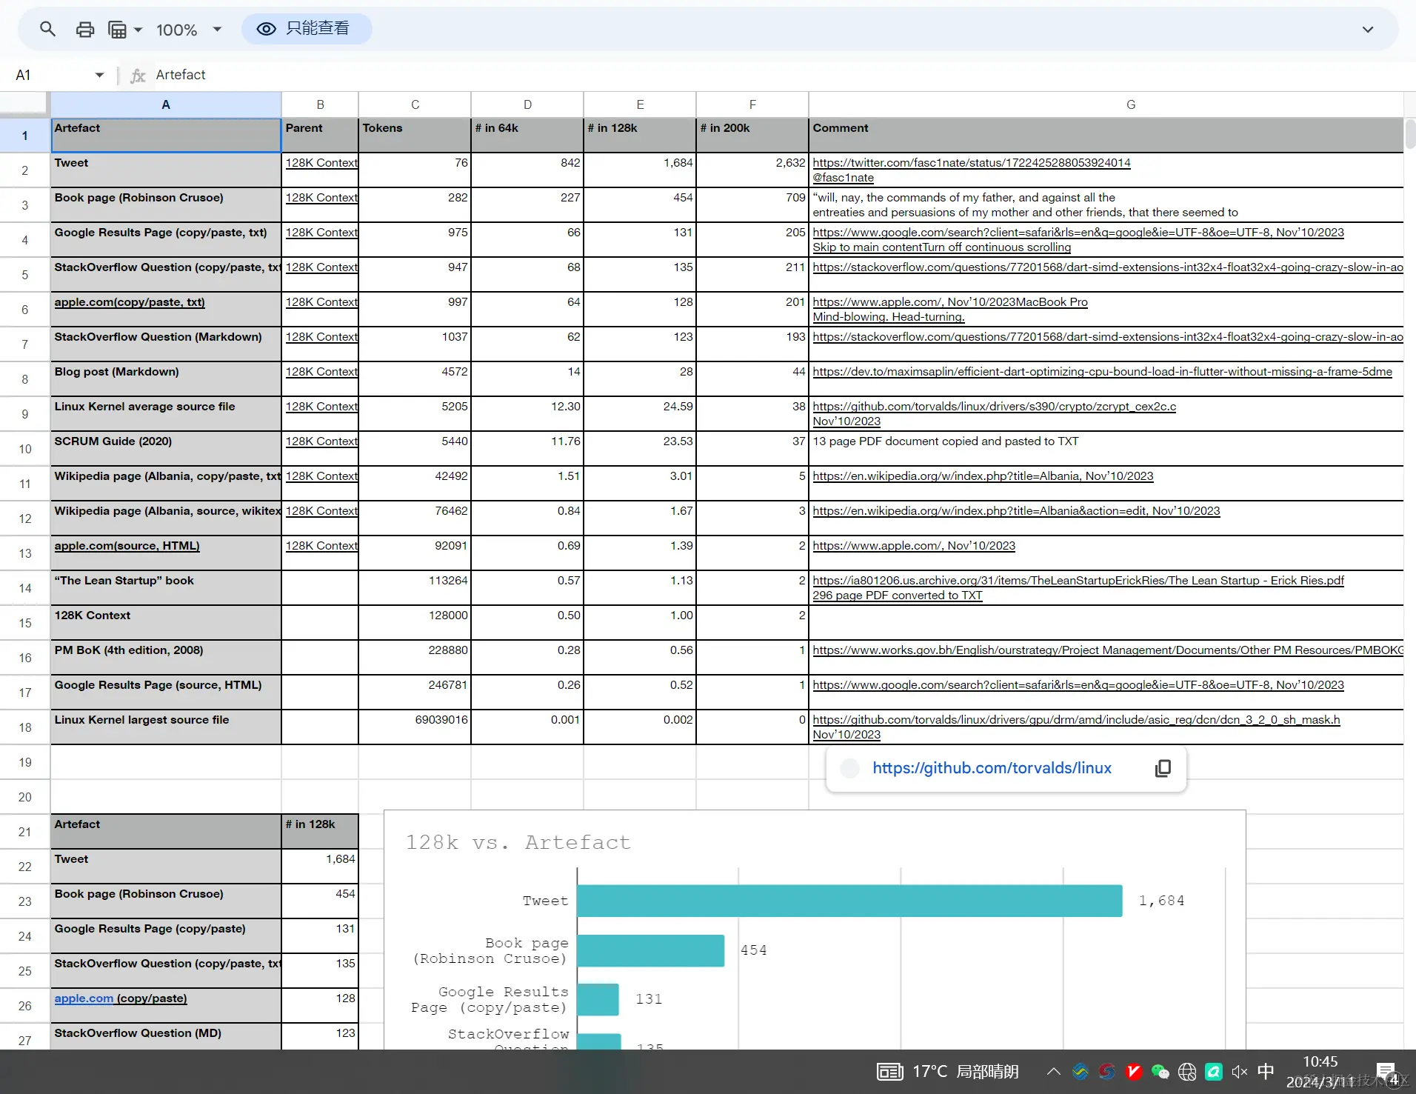Open the name box dropdown arrow
Viewport: 1416px width, 1094px height.
click(99, 75)
